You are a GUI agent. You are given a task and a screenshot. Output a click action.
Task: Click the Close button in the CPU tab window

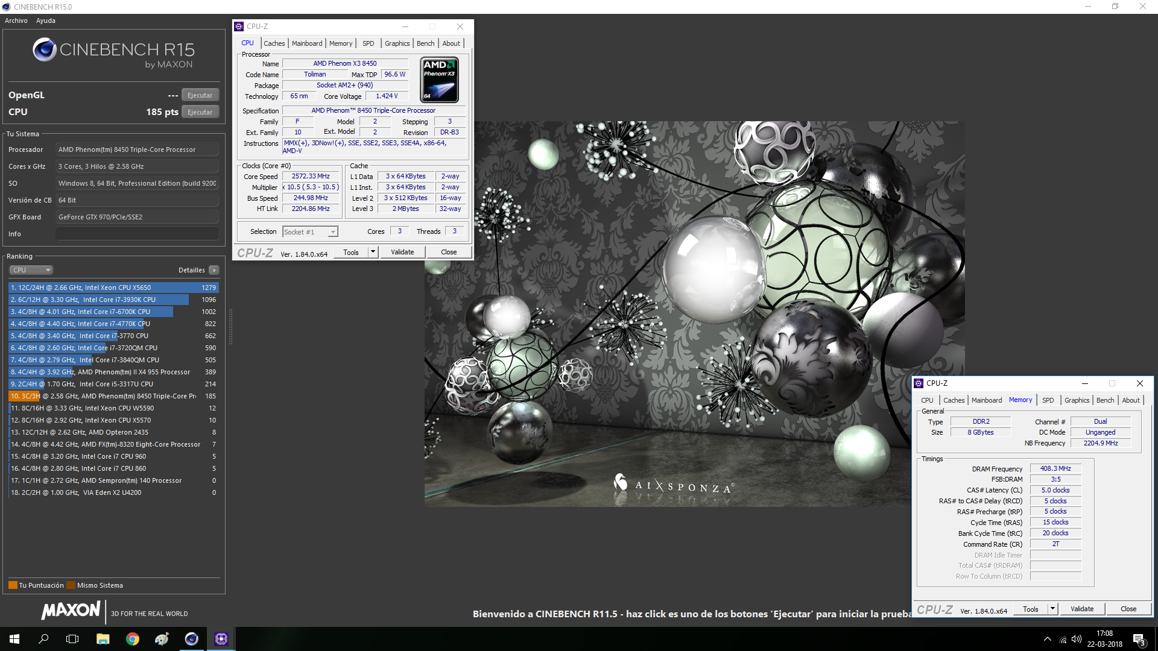[449, 252]
